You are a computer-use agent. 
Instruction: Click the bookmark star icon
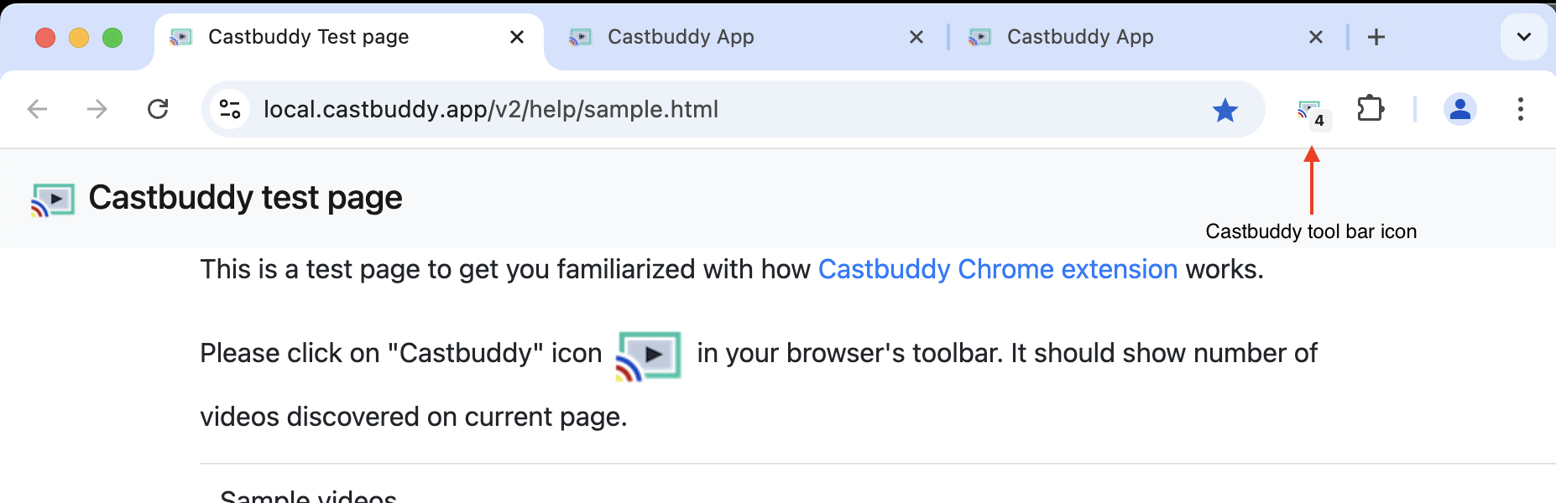pyautogui.click(x=1225, y=110)
